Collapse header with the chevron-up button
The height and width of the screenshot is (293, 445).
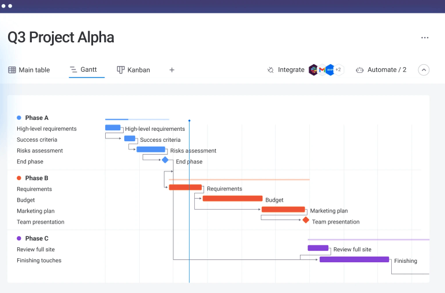424,70
